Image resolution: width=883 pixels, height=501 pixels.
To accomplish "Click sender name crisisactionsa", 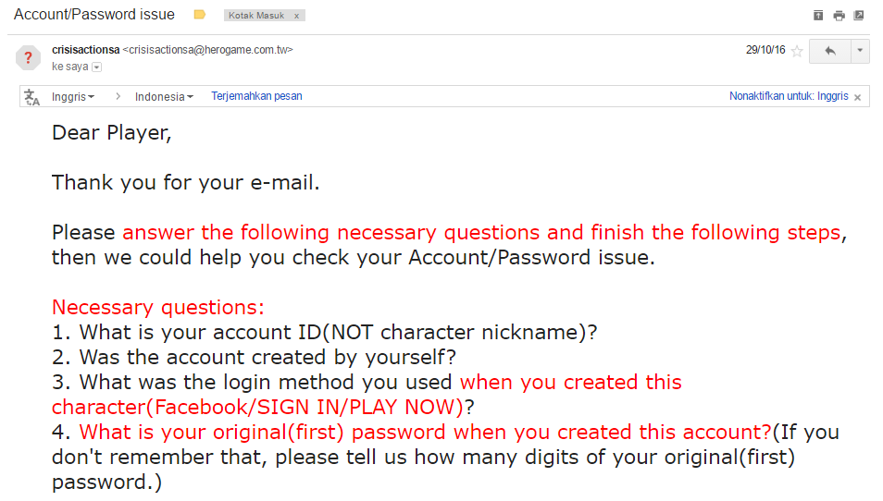I will (85, 50).
